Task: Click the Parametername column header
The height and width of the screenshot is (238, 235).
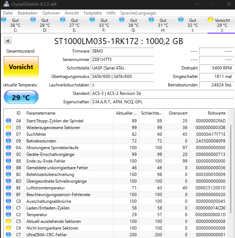Action: pyautogui.click(x=69, y=113)
